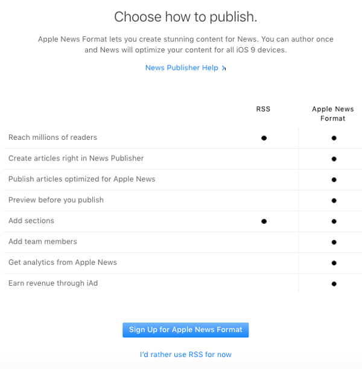
Task: Choose "I'd rather use RSS for now" link
Action: pos(185,355)
